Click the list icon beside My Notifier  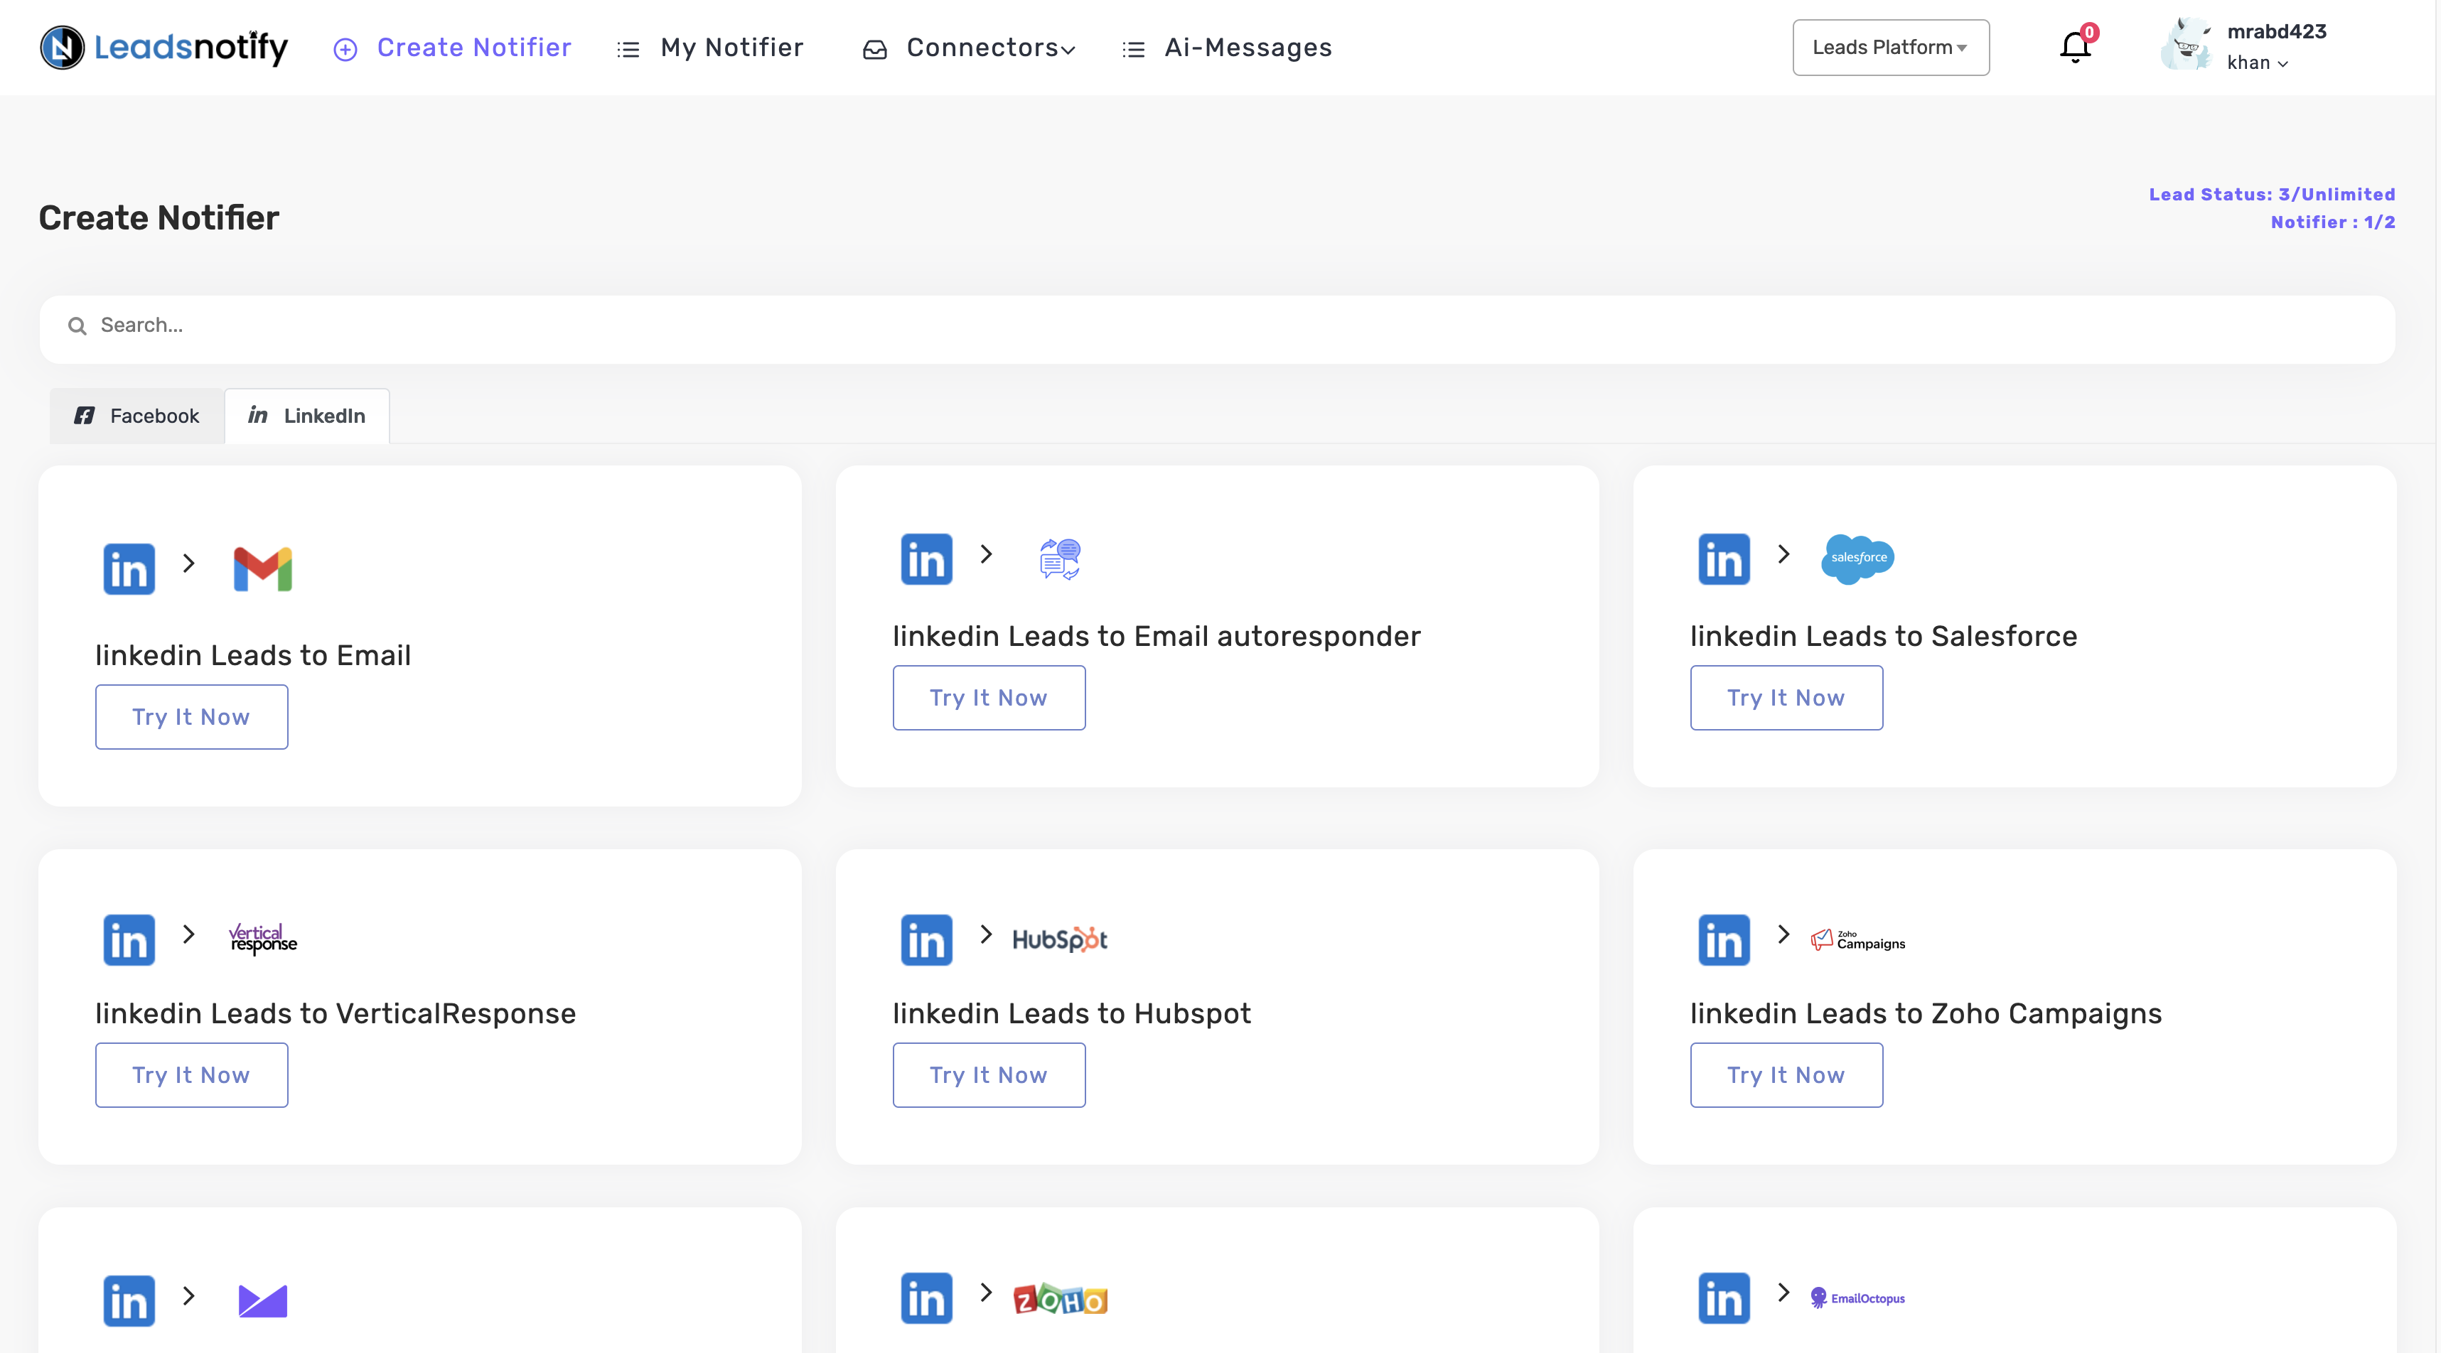point(628,49)
